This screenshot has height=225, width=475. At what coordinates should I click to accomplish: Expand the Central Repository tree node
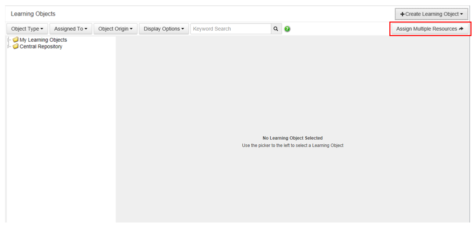pyautogui.click(x=10, y=47)
